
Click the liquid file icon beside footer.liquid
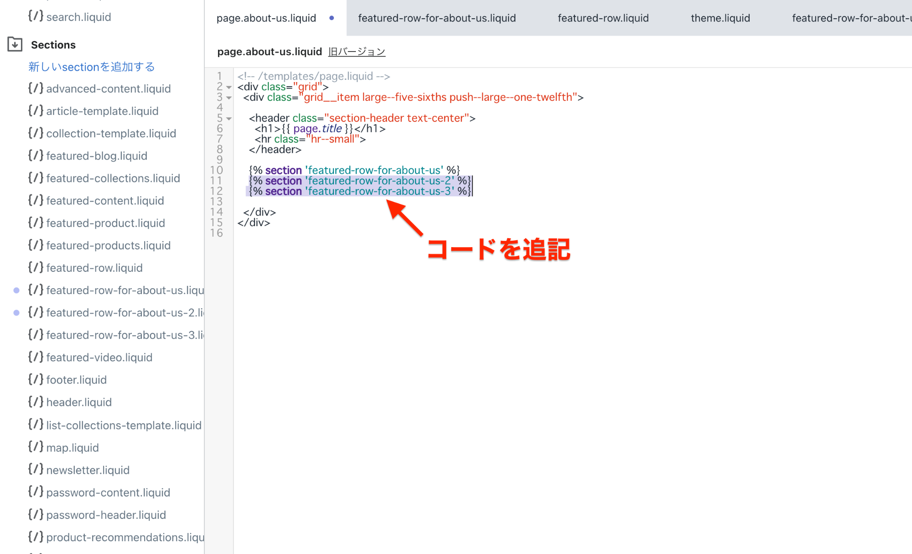point(36,379)
